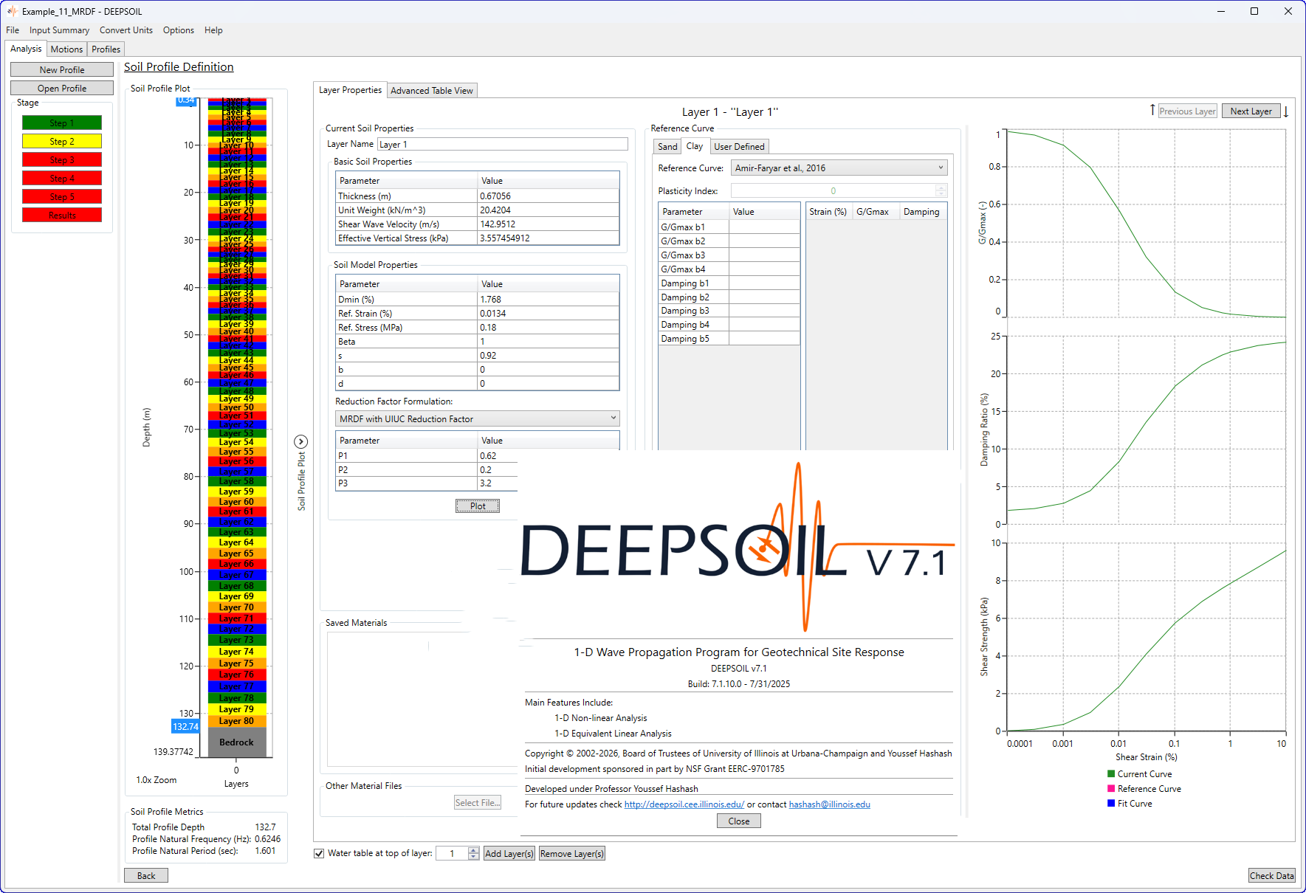Image resolution: width=1306 pixels, height=893 pixels.
Task: Open Reference Curve dropdown Amir-Faryar et al.
Action: [839, 168]
